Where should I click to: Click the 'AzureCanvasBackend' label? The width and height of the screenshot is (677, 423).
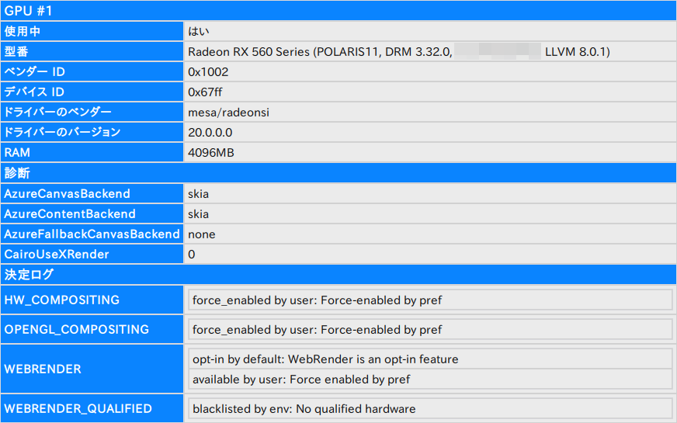pyautogui.click(x=92, y=193)
